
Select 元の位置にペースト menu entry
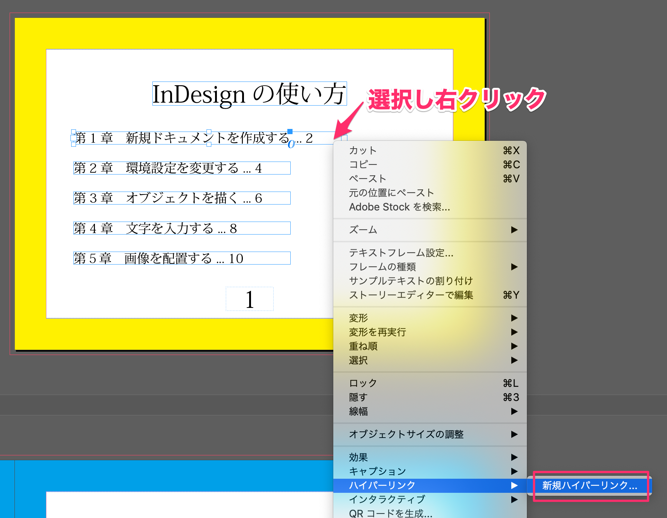point(430,193)
